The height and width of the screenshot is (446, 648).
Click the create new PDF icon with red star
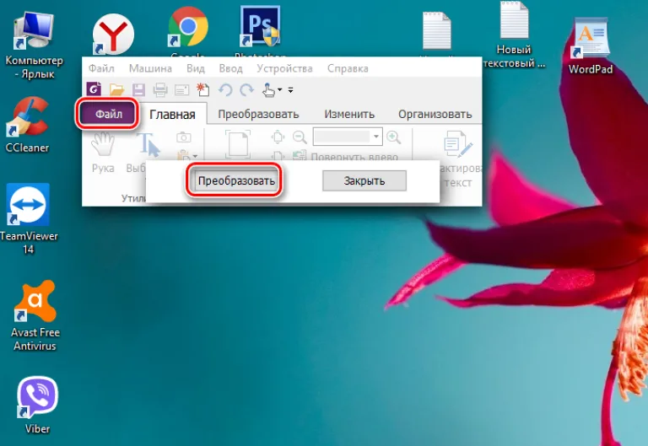pyautogui.click(x=202, y=89)
